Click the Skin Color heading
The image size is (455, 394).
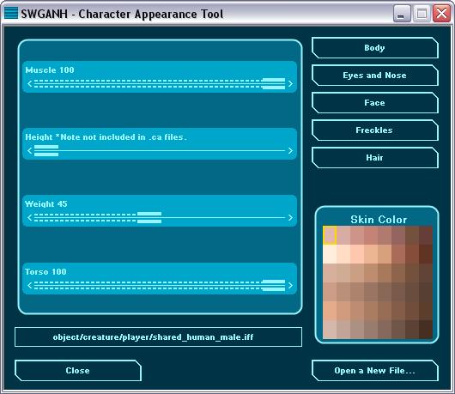coord(379,220)
